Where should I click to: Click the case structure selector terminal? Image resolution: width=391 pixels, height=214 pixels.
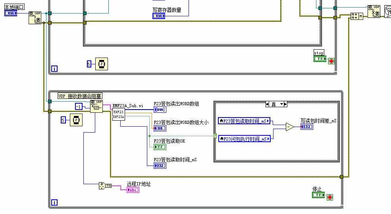(215, 136)
